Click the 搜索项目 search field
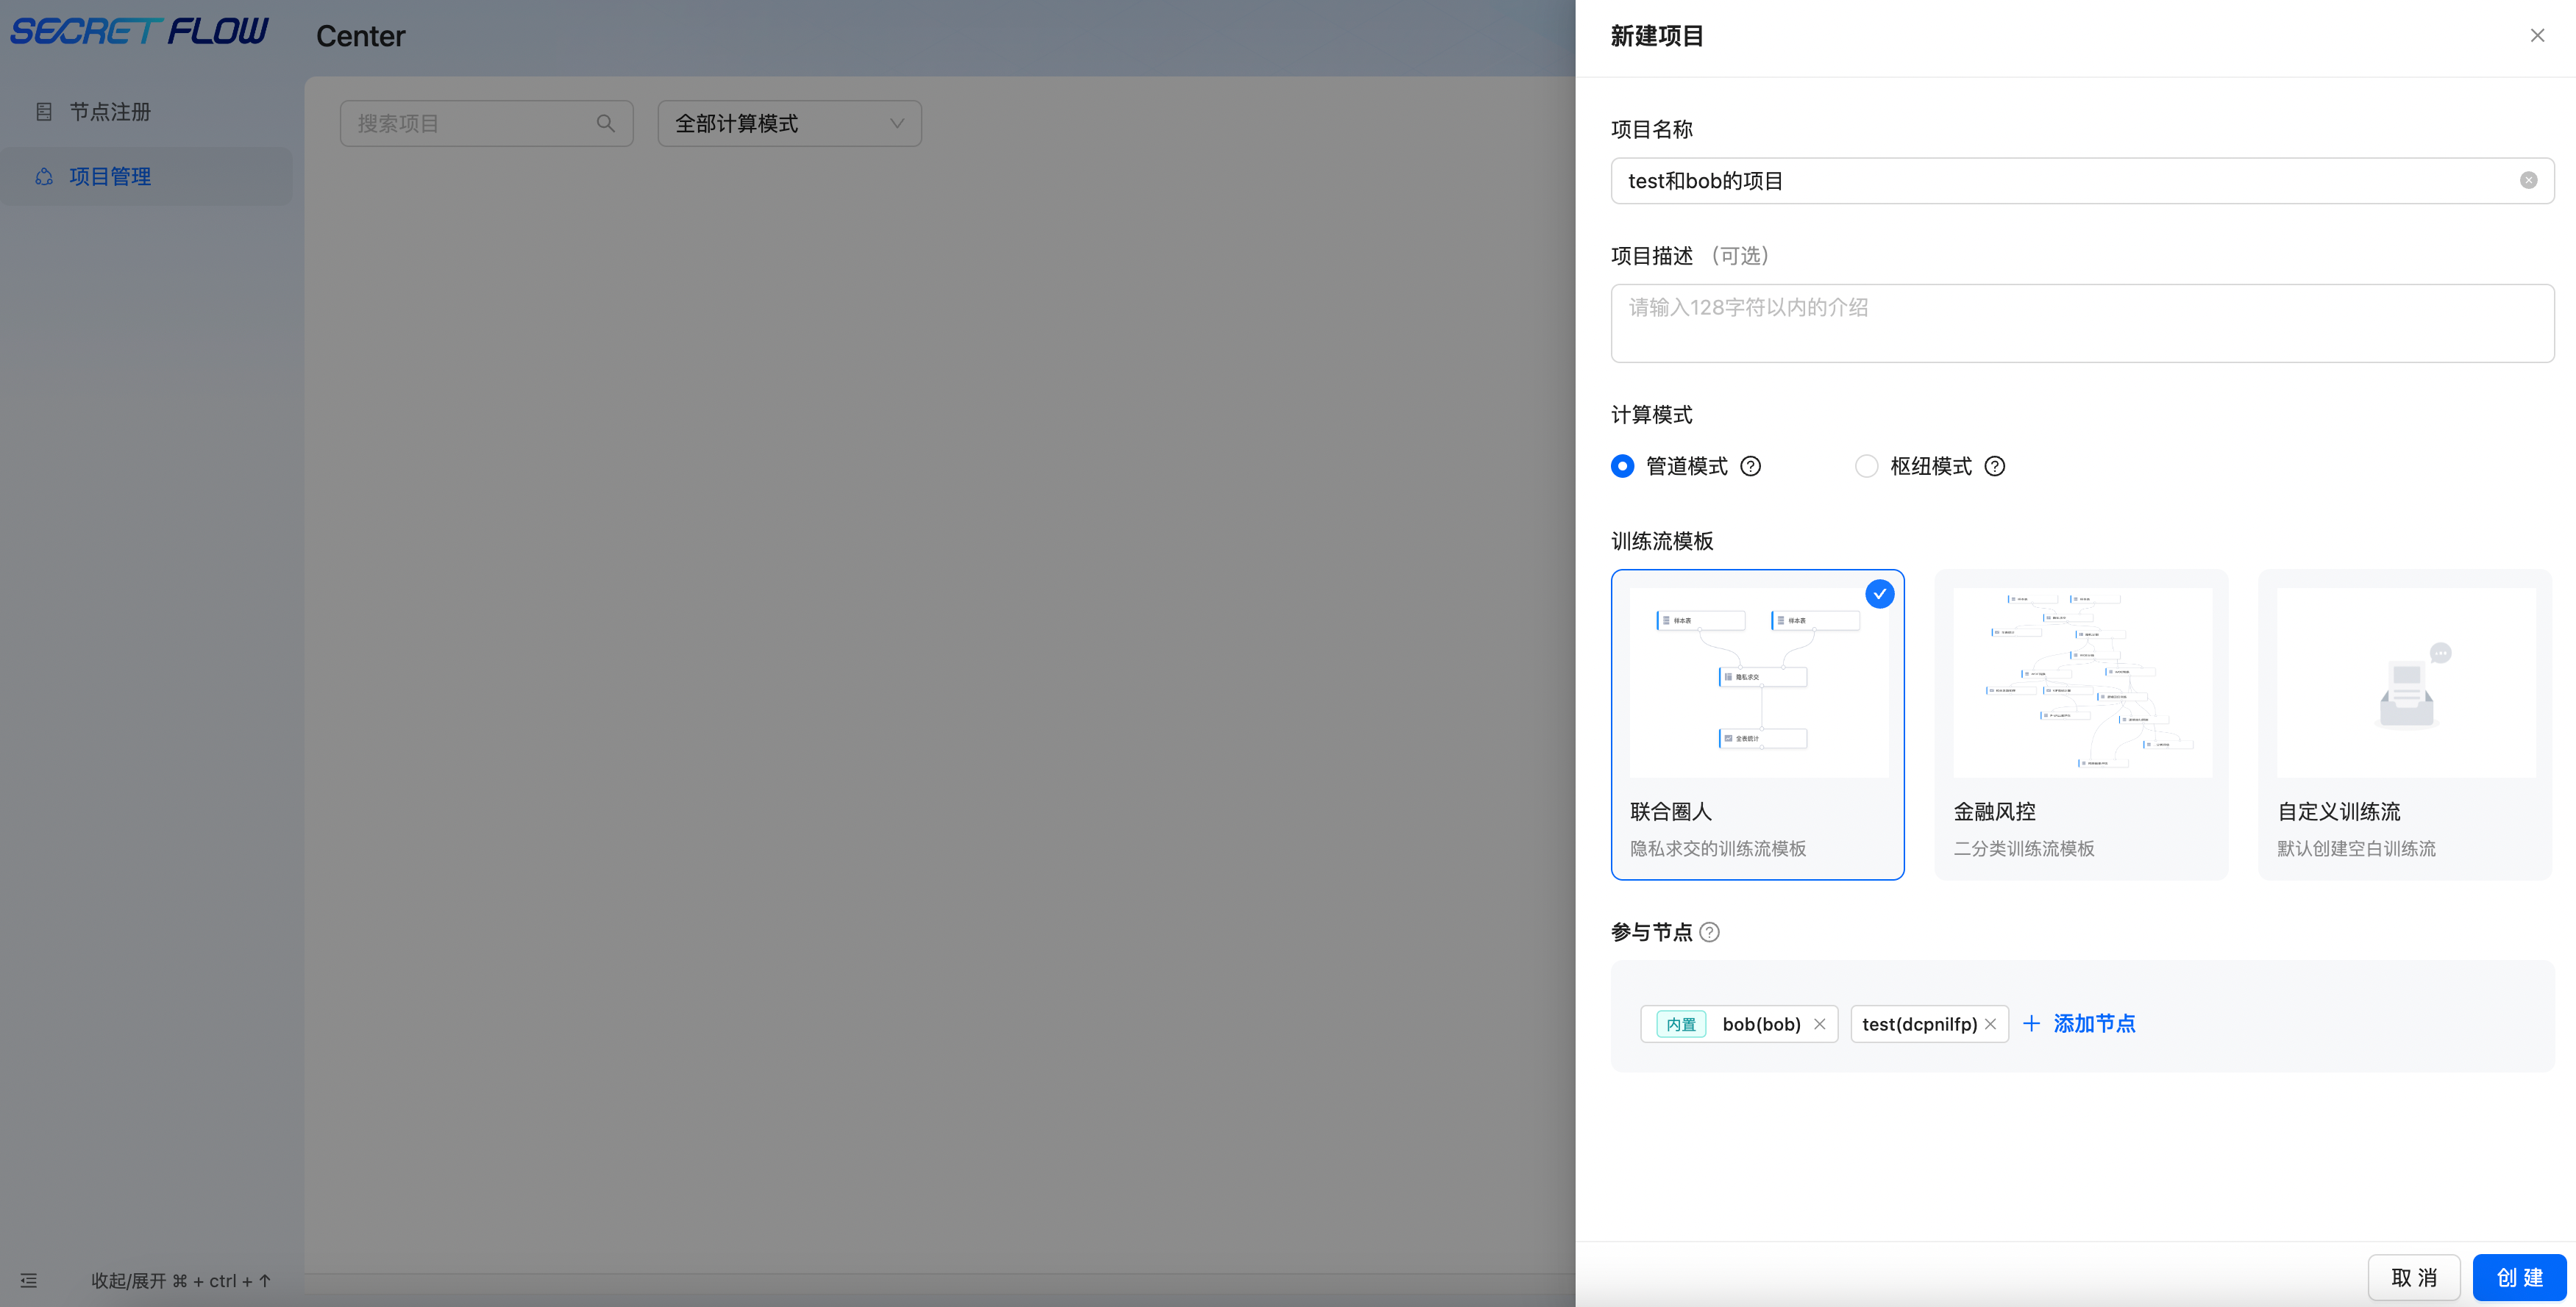Viewport: 2576px width, 1307px height. point(486,124)
